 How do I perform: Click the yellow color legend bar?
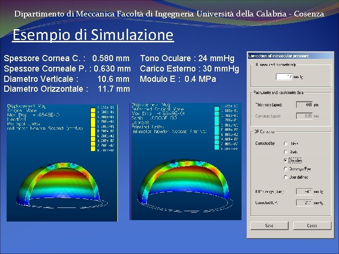(93, 129)
